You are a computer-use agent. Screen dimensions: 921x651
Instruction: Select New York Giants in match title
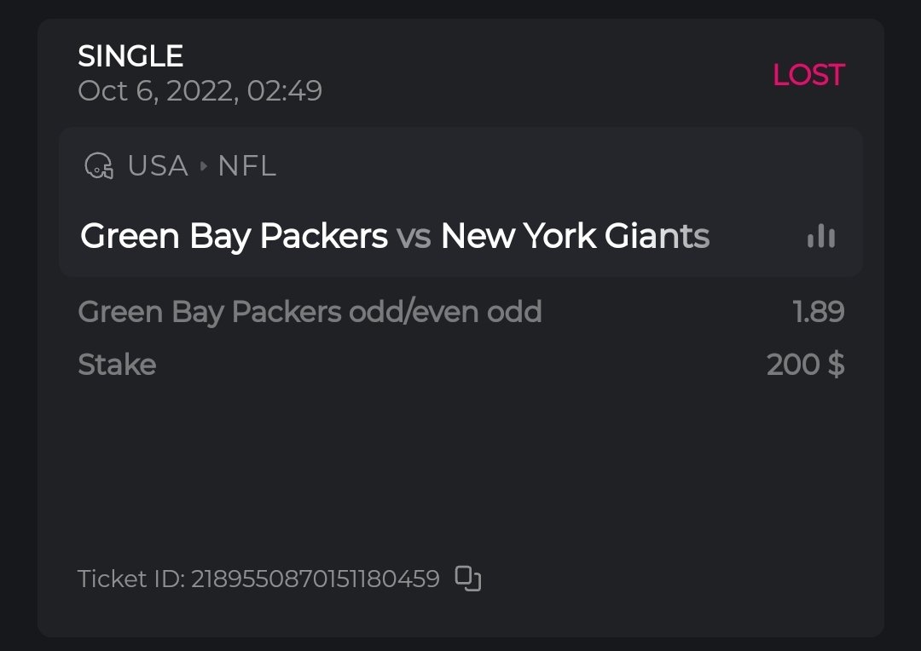click(x=575, y=236)
